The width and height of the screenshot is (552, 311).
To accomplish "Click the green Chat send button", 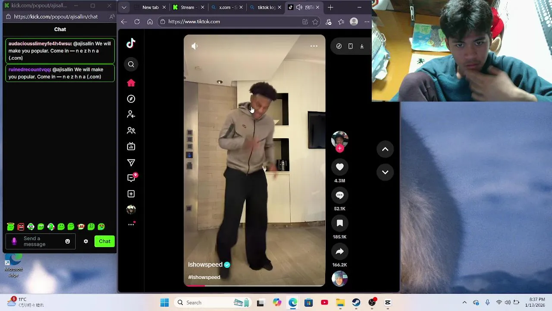I will (105, 241).
